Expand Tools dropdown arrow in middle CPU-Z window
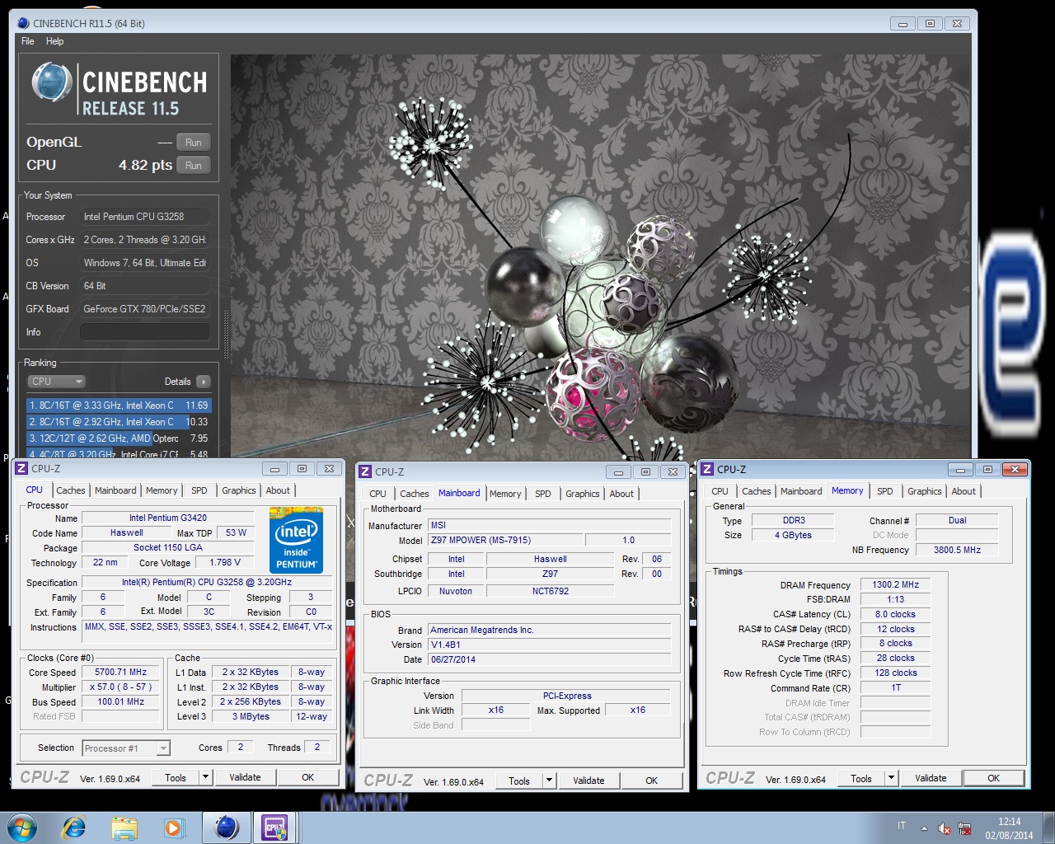The image size is (1055, 844). (x=550, y=781)
